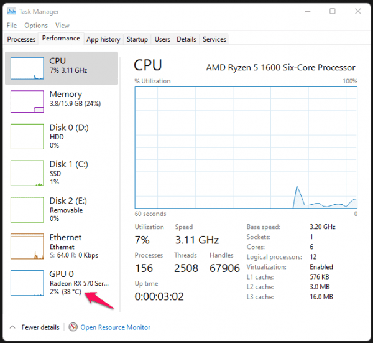Screen dimensions: 373x343
Task: Open the View menu
Action: tap(62, 26)
